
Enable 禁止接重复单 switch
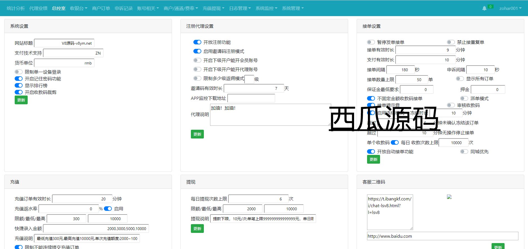click(451, 42)
